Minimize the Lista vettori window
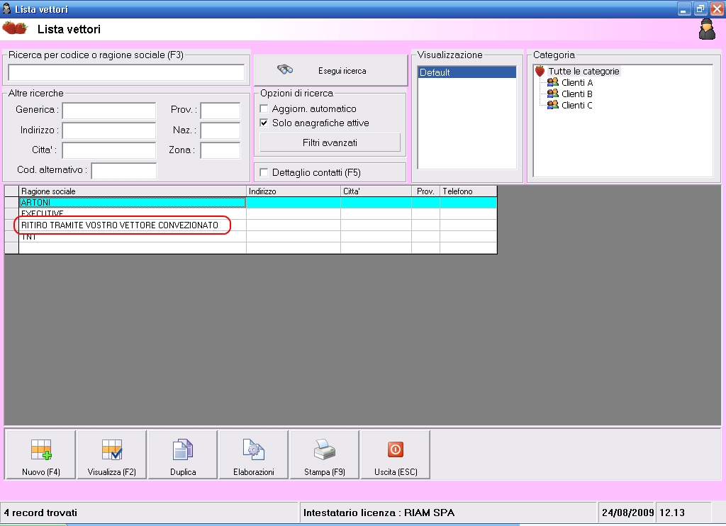Viewport: 726px width, 526px height. [684, 9]
